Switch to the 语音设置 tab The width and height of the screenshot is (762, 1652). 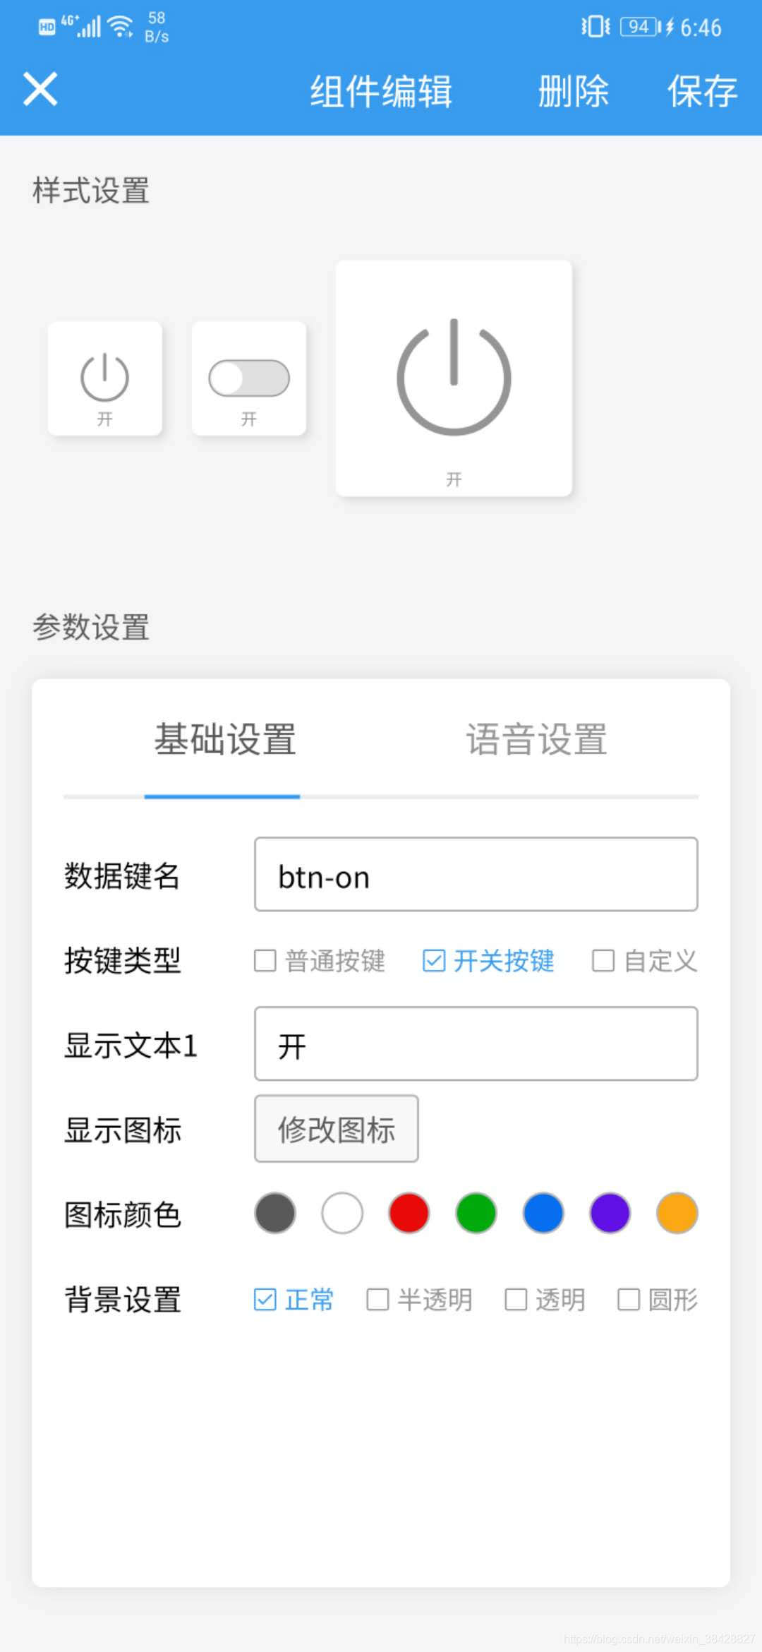pyautogui.click(x=537, y=740)
